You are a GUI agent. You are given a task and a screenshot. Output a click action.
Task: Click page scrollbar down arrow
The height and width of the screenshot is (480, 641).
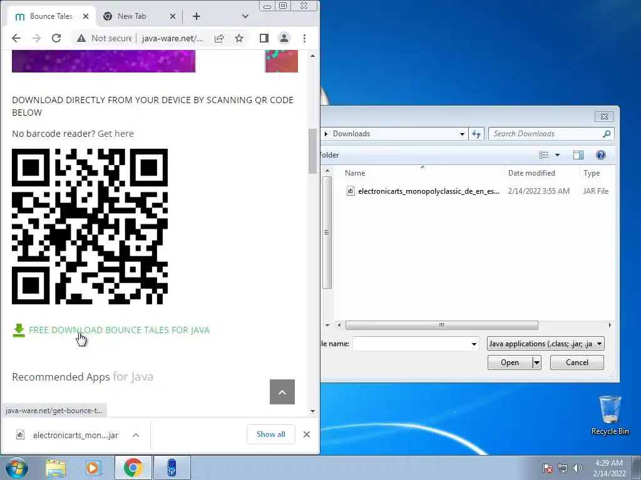[313, 411]
